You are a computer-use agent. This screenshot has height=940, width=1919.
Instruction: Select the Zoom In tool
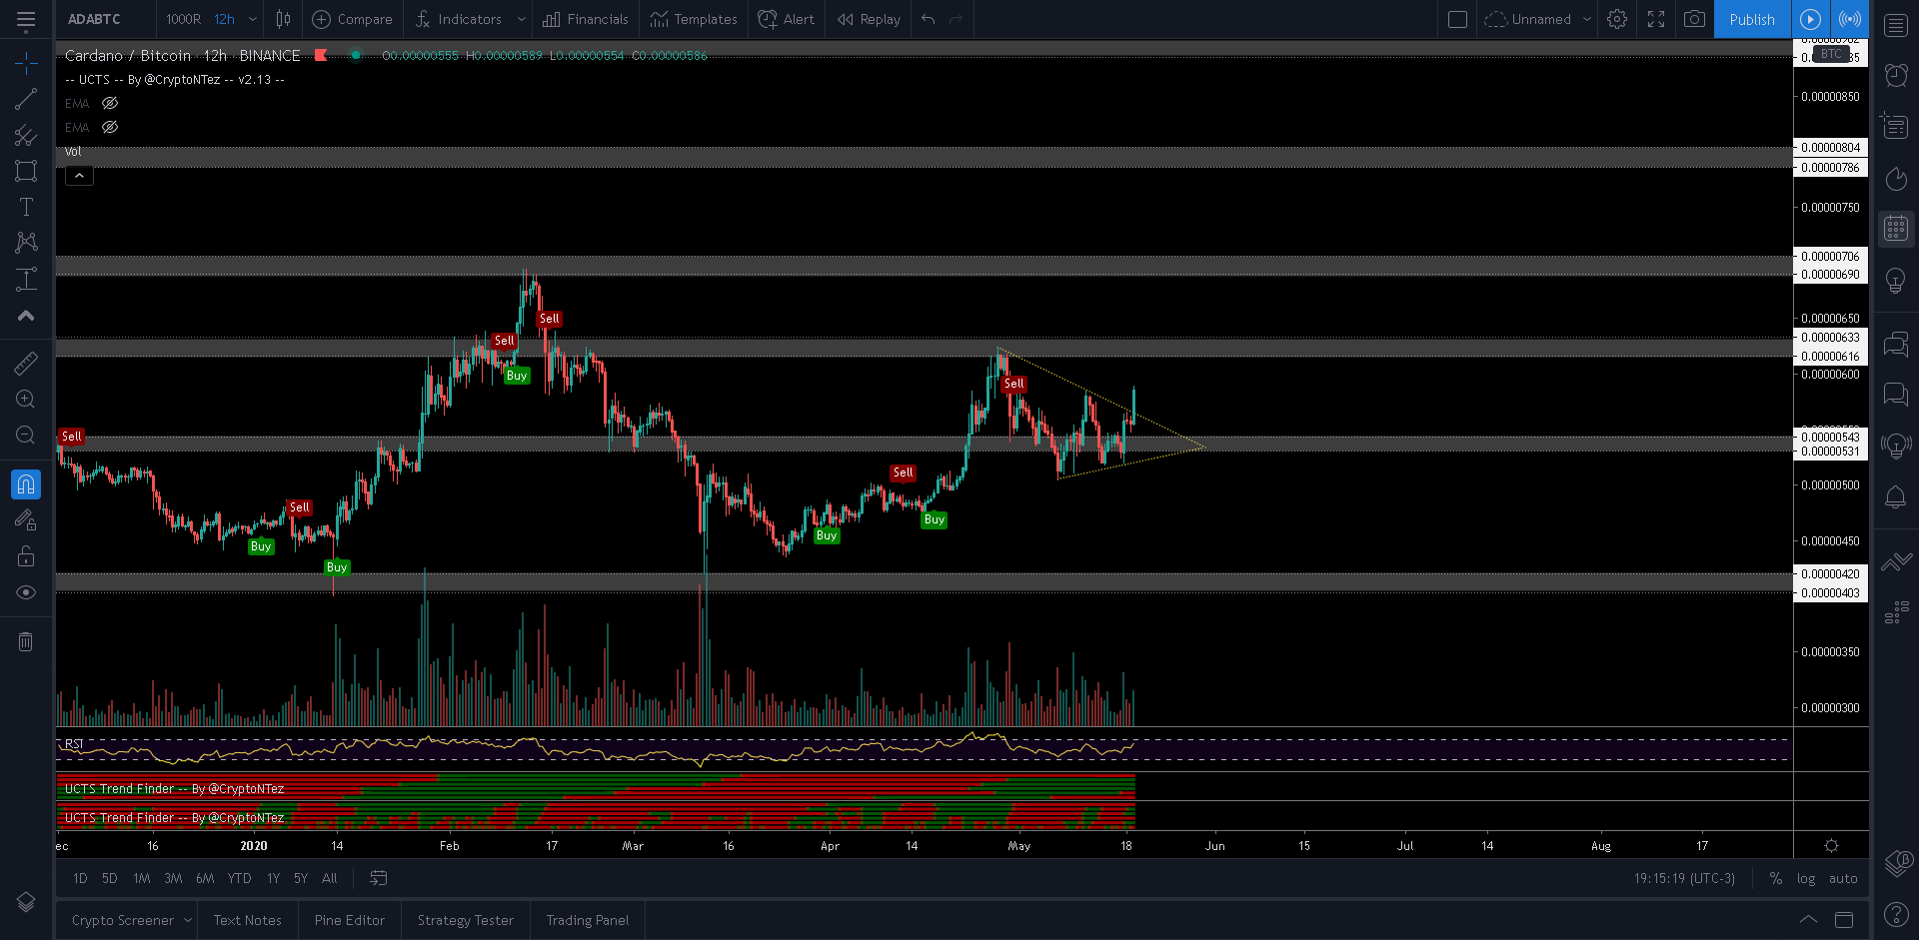tap(26, 399)
